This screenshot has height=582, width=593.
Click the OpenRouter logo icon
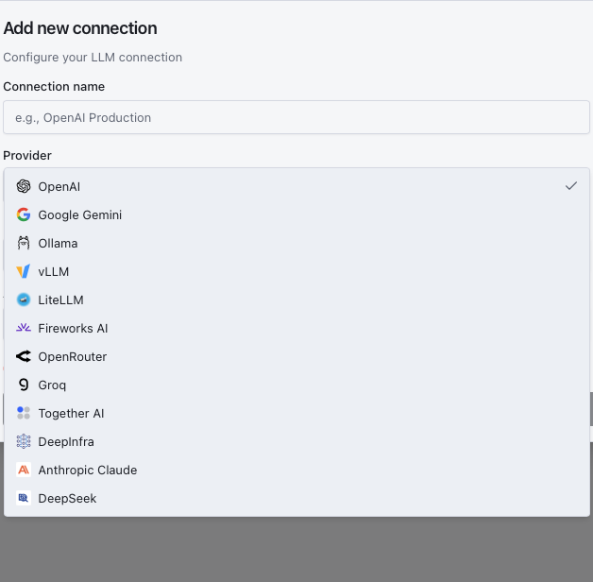click(24, 356)
